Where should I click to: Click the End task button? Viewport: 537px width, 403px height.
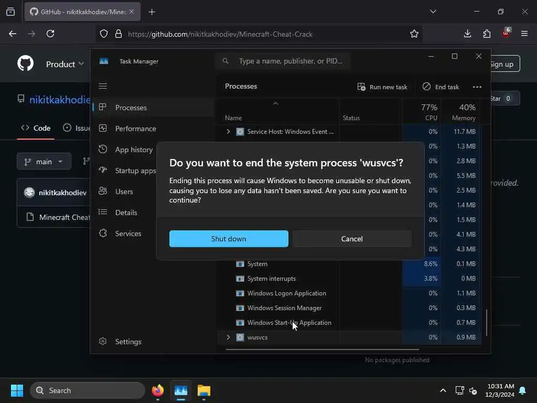(x=441, y=87)
